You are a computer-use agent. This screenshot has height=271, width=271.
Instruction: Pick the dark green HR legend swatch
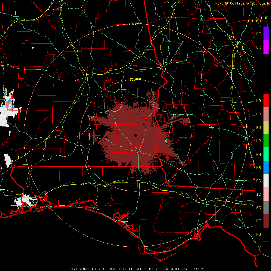pos(266,141)
